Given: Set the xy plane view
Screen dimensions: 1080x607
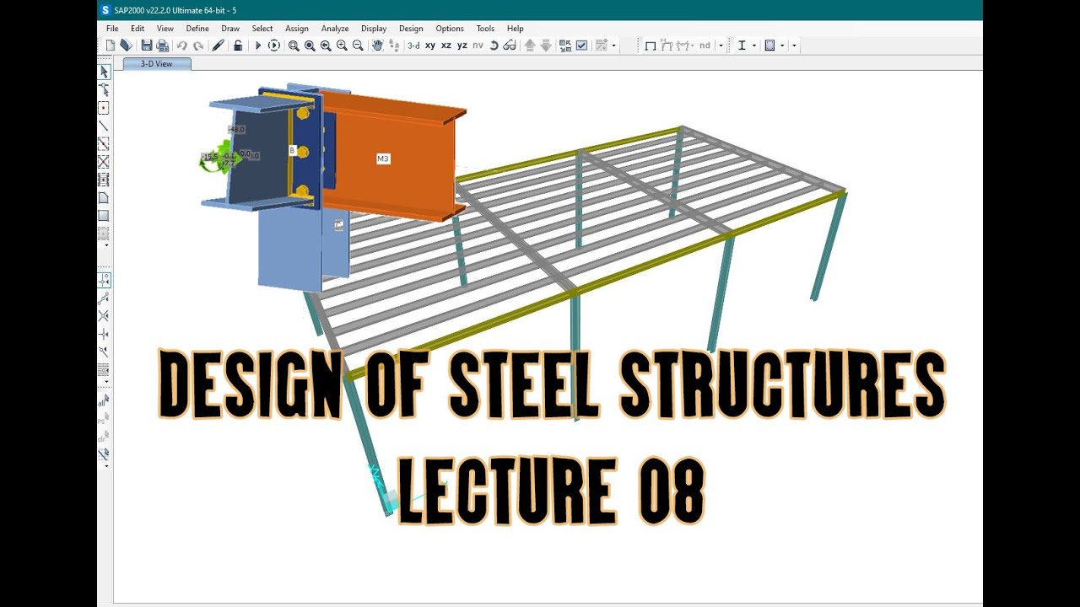Looking at the screenshot, I should click(x=430, y=46).
